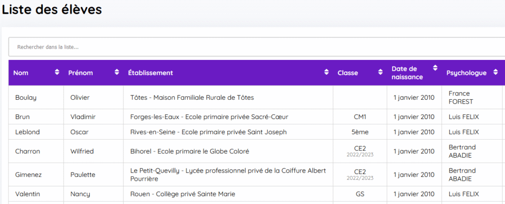Open the Boulay student row
The image size is (505, 204).
coord(26,97)
